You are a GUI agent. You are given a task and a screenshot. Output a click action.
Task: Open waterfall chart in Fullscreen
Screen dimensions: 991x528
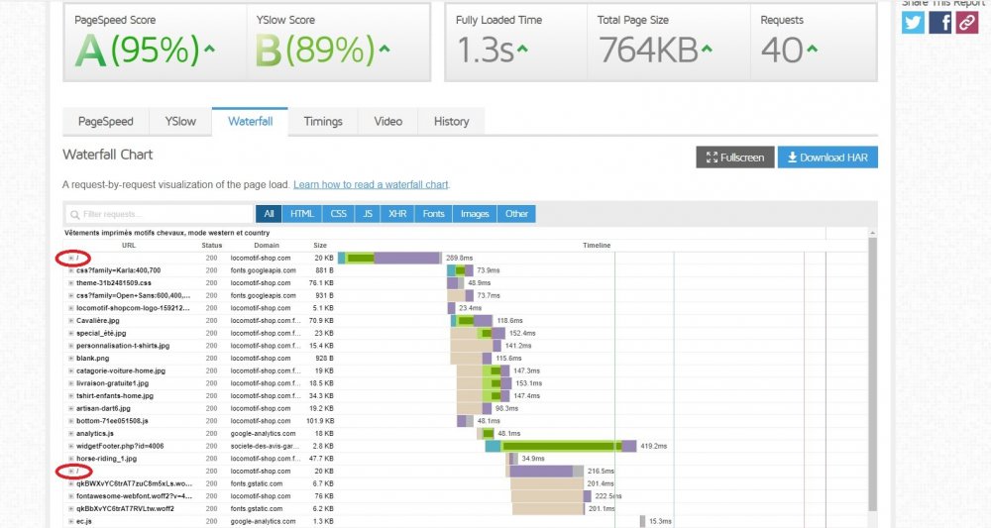pyautogui.click(x=735, y=158)
